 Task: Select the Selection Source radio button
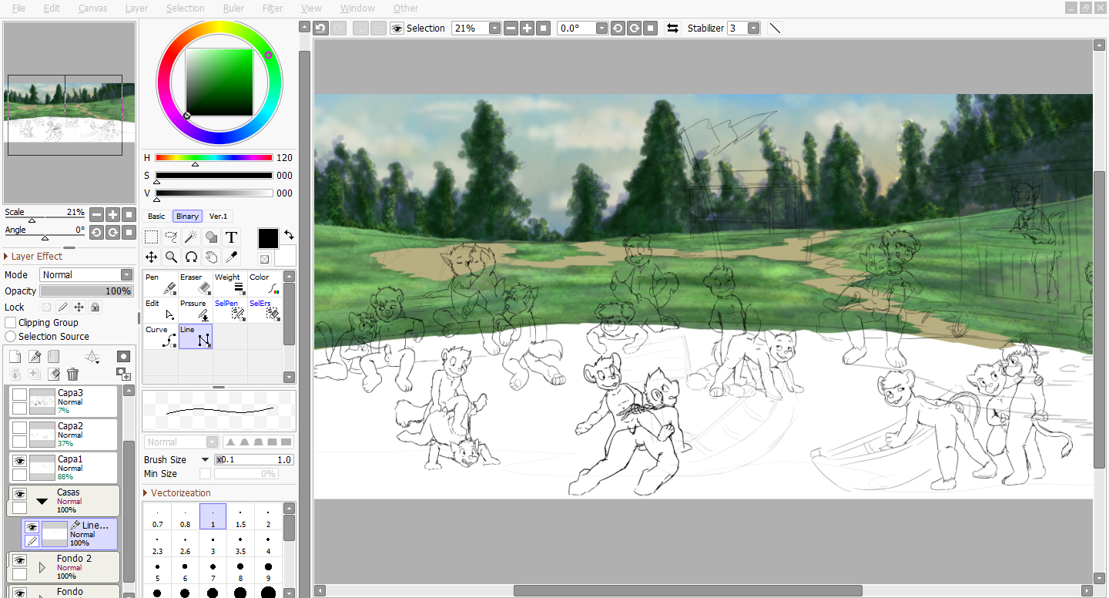pyautogui.click(x=11, y=337)
